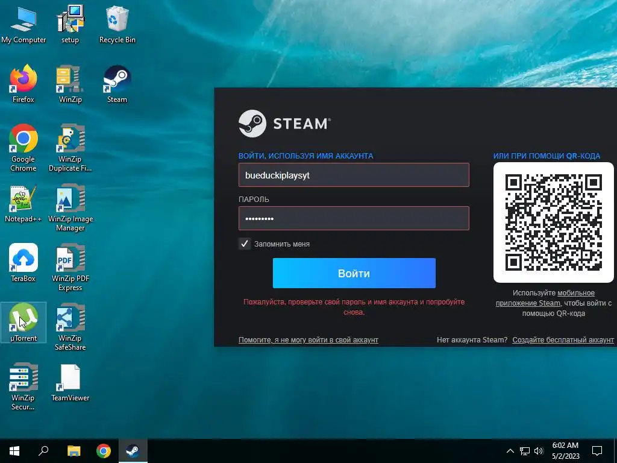Select WinZip Image Manager shortcut
Image resolution: width=617 pixels, height=463 pixels.
[70, 208]
